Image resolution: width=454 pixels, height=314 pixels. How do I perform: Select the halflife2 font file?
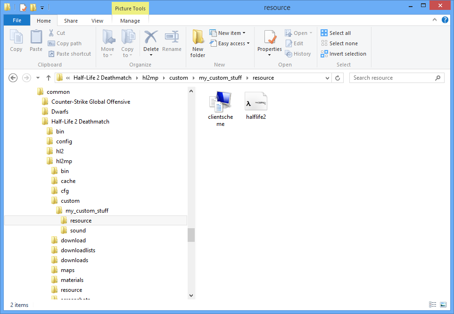point(256,106)
